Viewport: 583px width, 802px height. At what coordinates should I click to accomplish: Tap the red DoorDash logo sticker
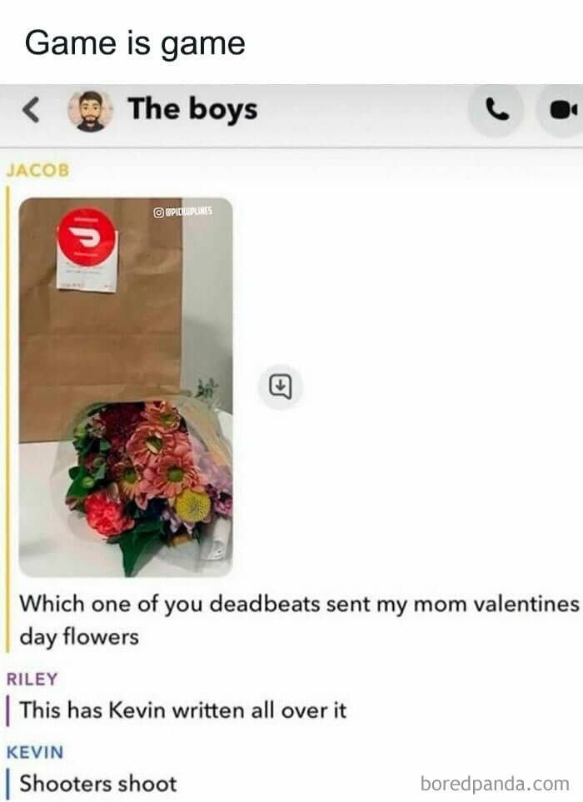click(x=87, y=237)
